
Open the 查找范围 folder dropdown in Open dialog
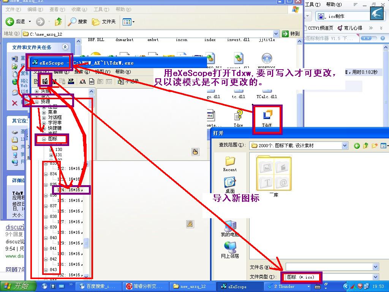(345, 146)
